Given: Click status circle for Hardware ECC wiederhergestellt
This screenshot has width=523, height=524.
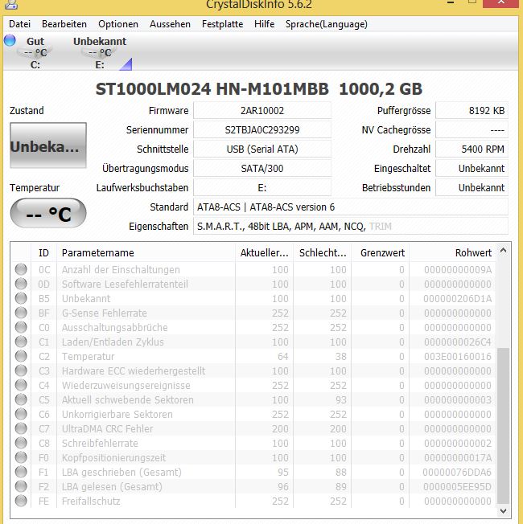Looking at the screenshot, I should [x=21, y=370].
